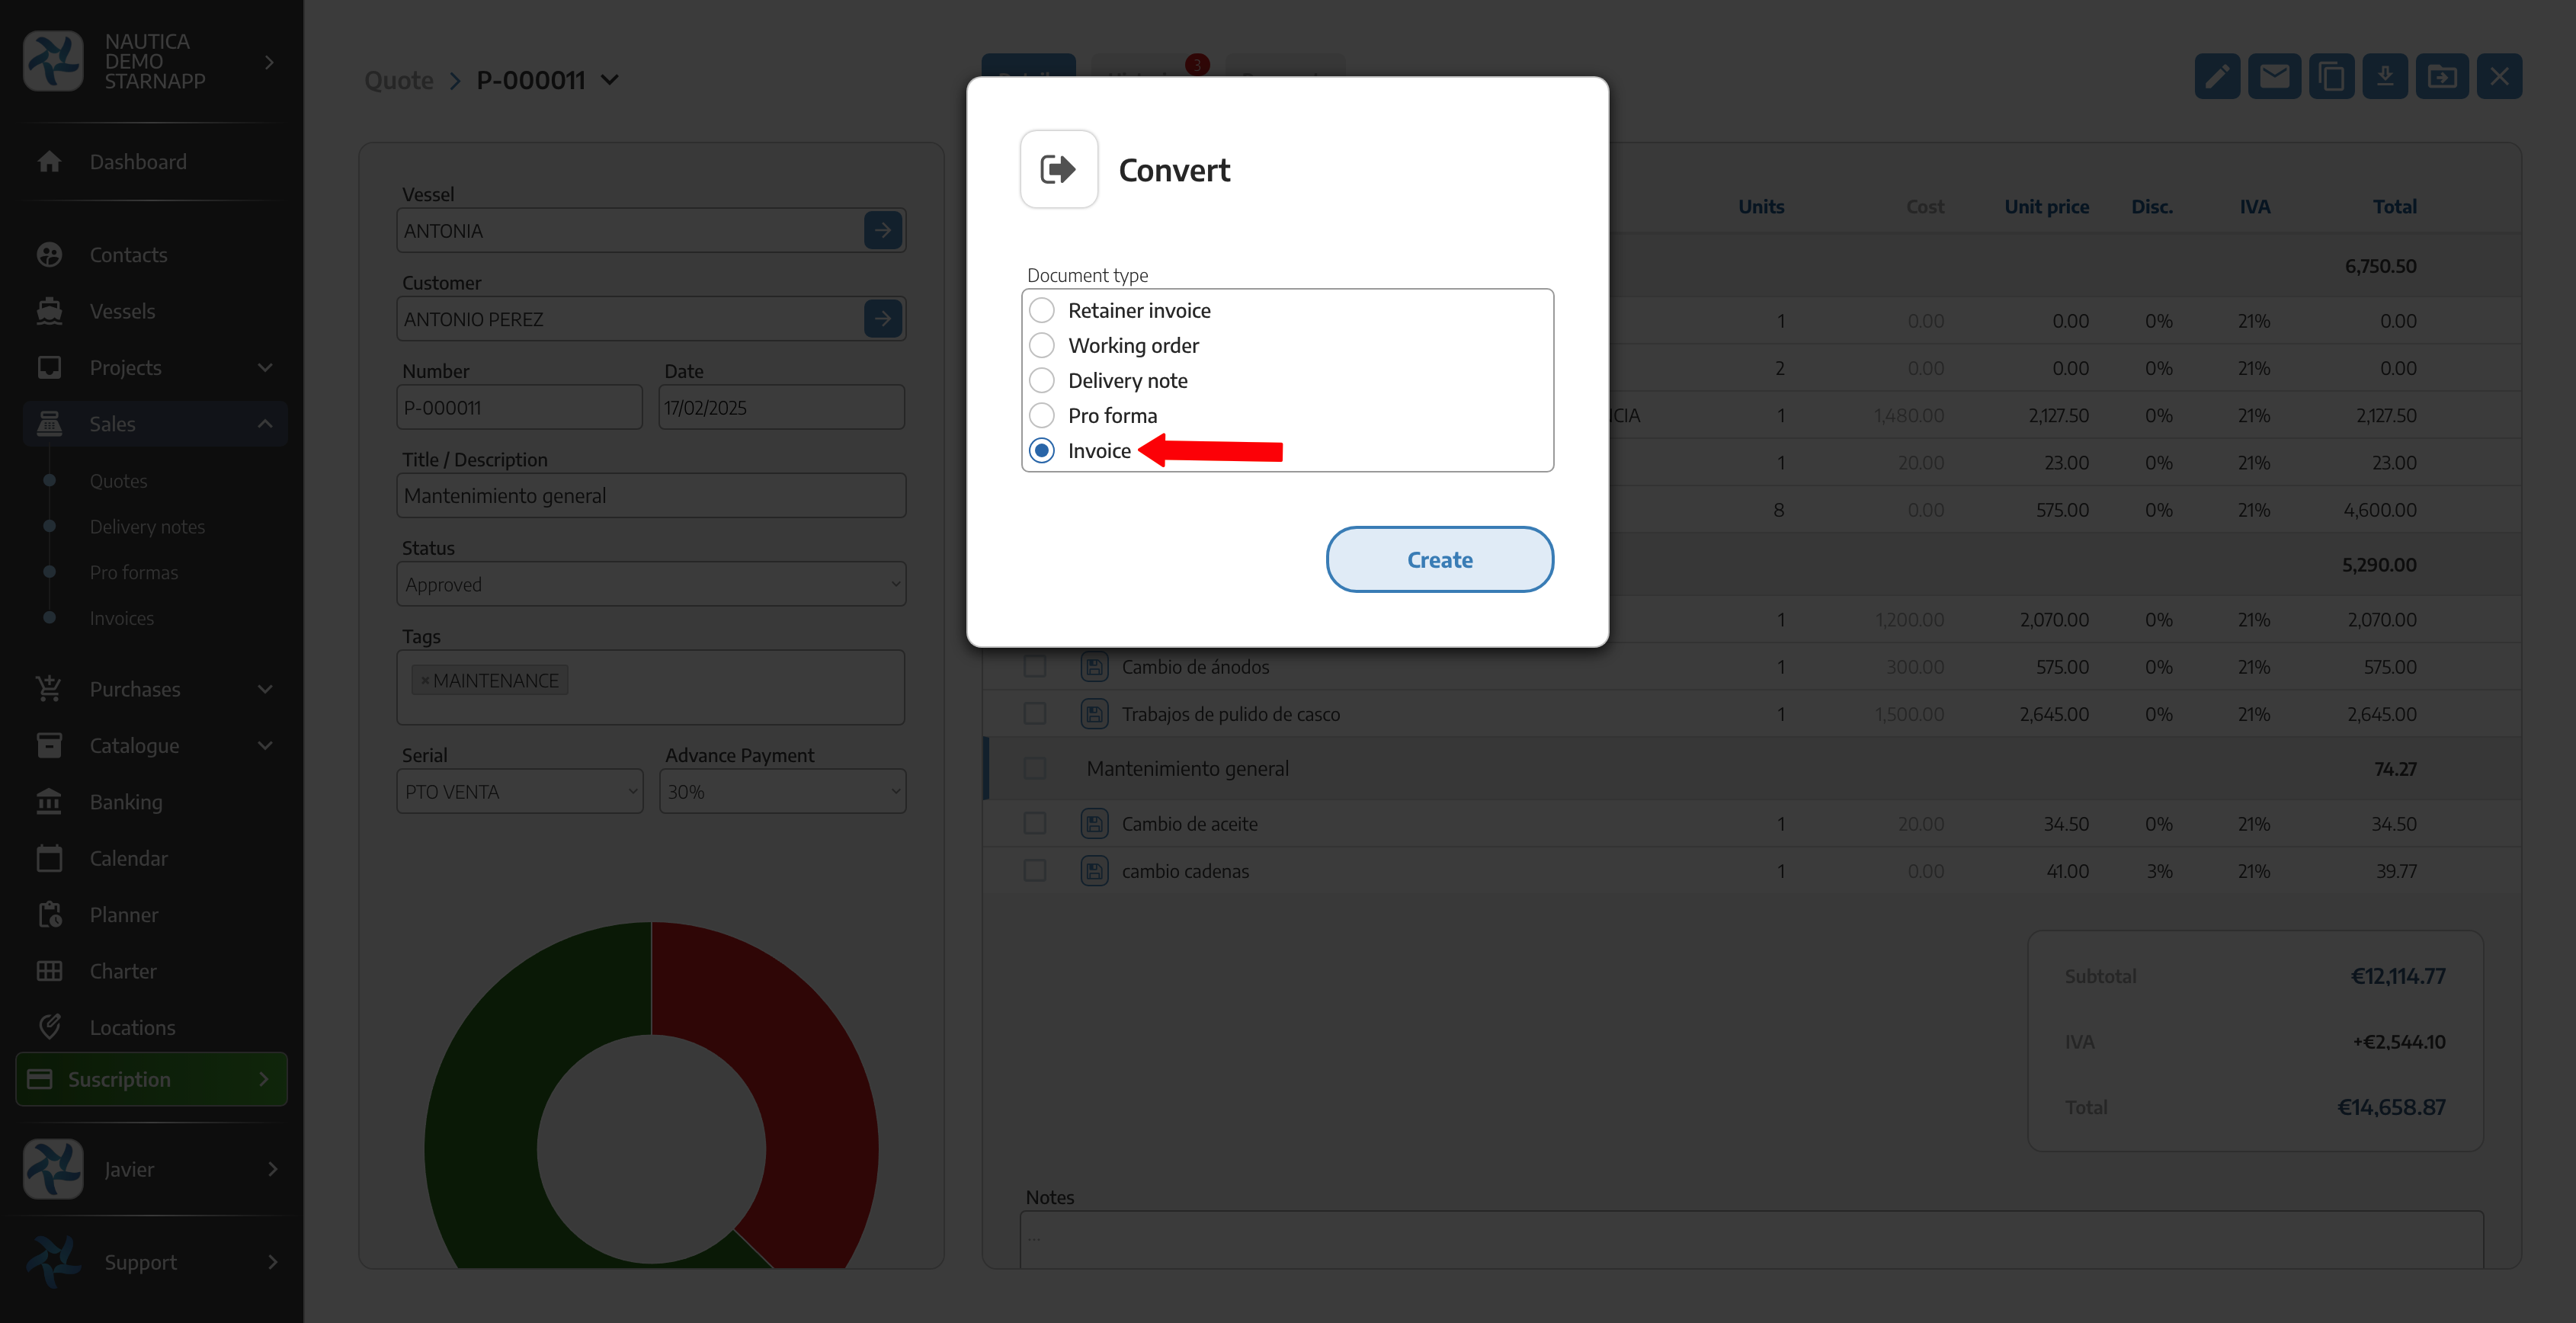Open Pro formas under Sales

tap(134, 572)
